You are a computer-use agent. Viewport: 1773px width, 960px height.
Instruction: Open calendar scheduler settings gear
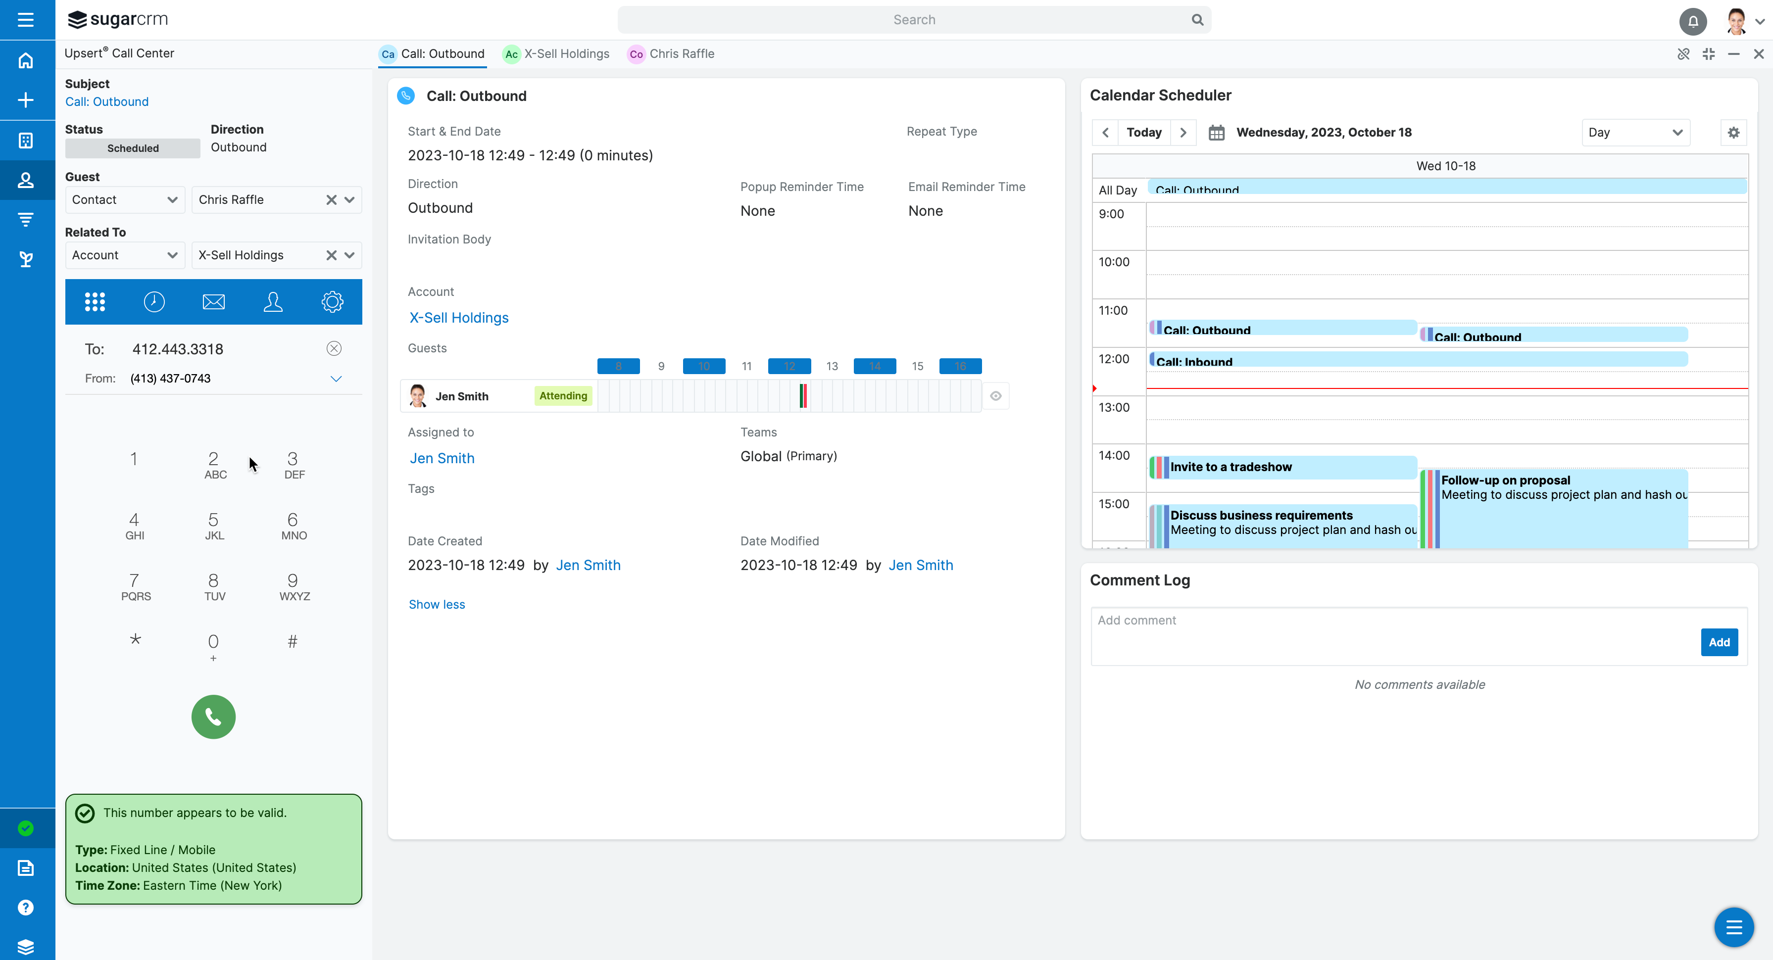click(x=1733, y=132)
